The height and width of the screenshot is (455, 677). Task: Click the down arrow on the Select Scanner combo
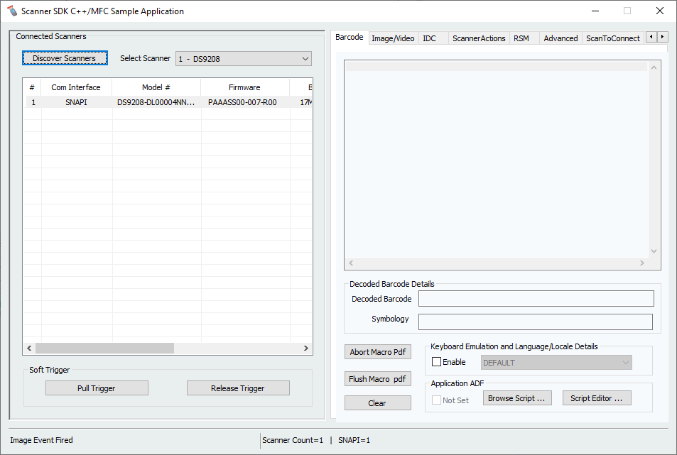point(305,58)
